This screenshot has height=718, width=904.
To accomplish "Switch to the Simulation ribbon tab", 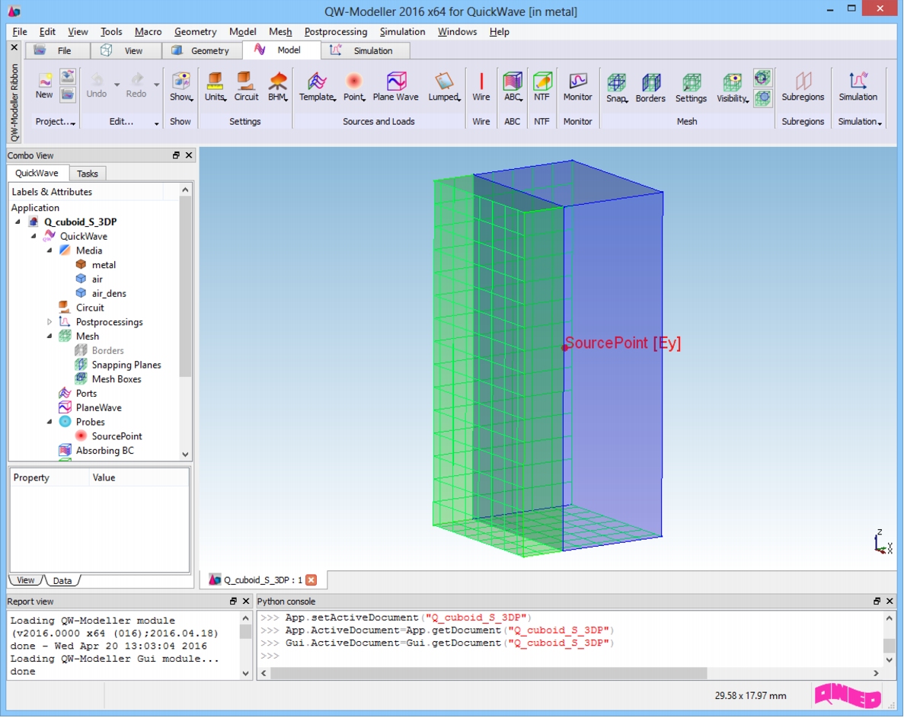I will (365, 51).
